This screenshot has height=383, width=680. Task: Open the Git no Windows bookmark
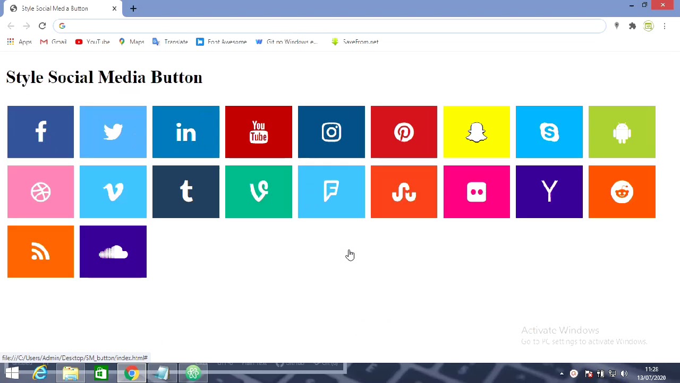click(286, 41)
